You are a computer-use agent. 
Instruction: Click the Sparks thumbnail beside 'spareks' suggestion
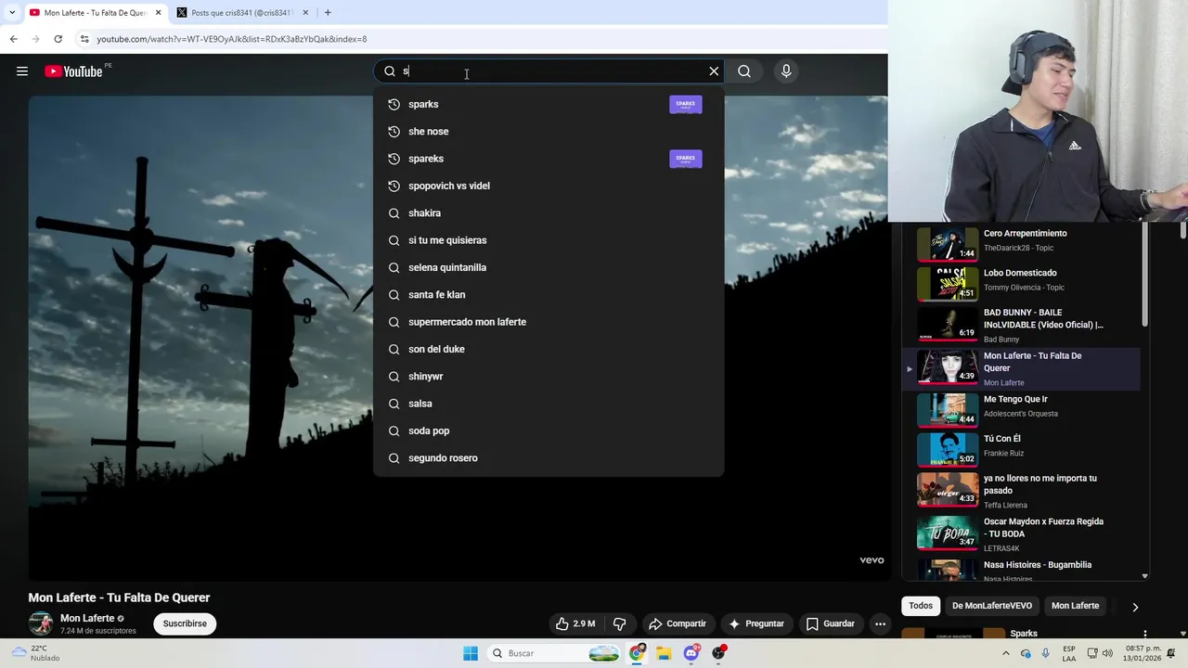pyautogui.click(x=686, y=159)
